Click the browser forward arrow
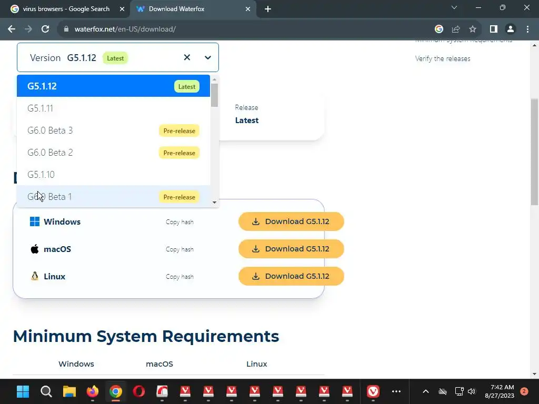 pos(28,29)
